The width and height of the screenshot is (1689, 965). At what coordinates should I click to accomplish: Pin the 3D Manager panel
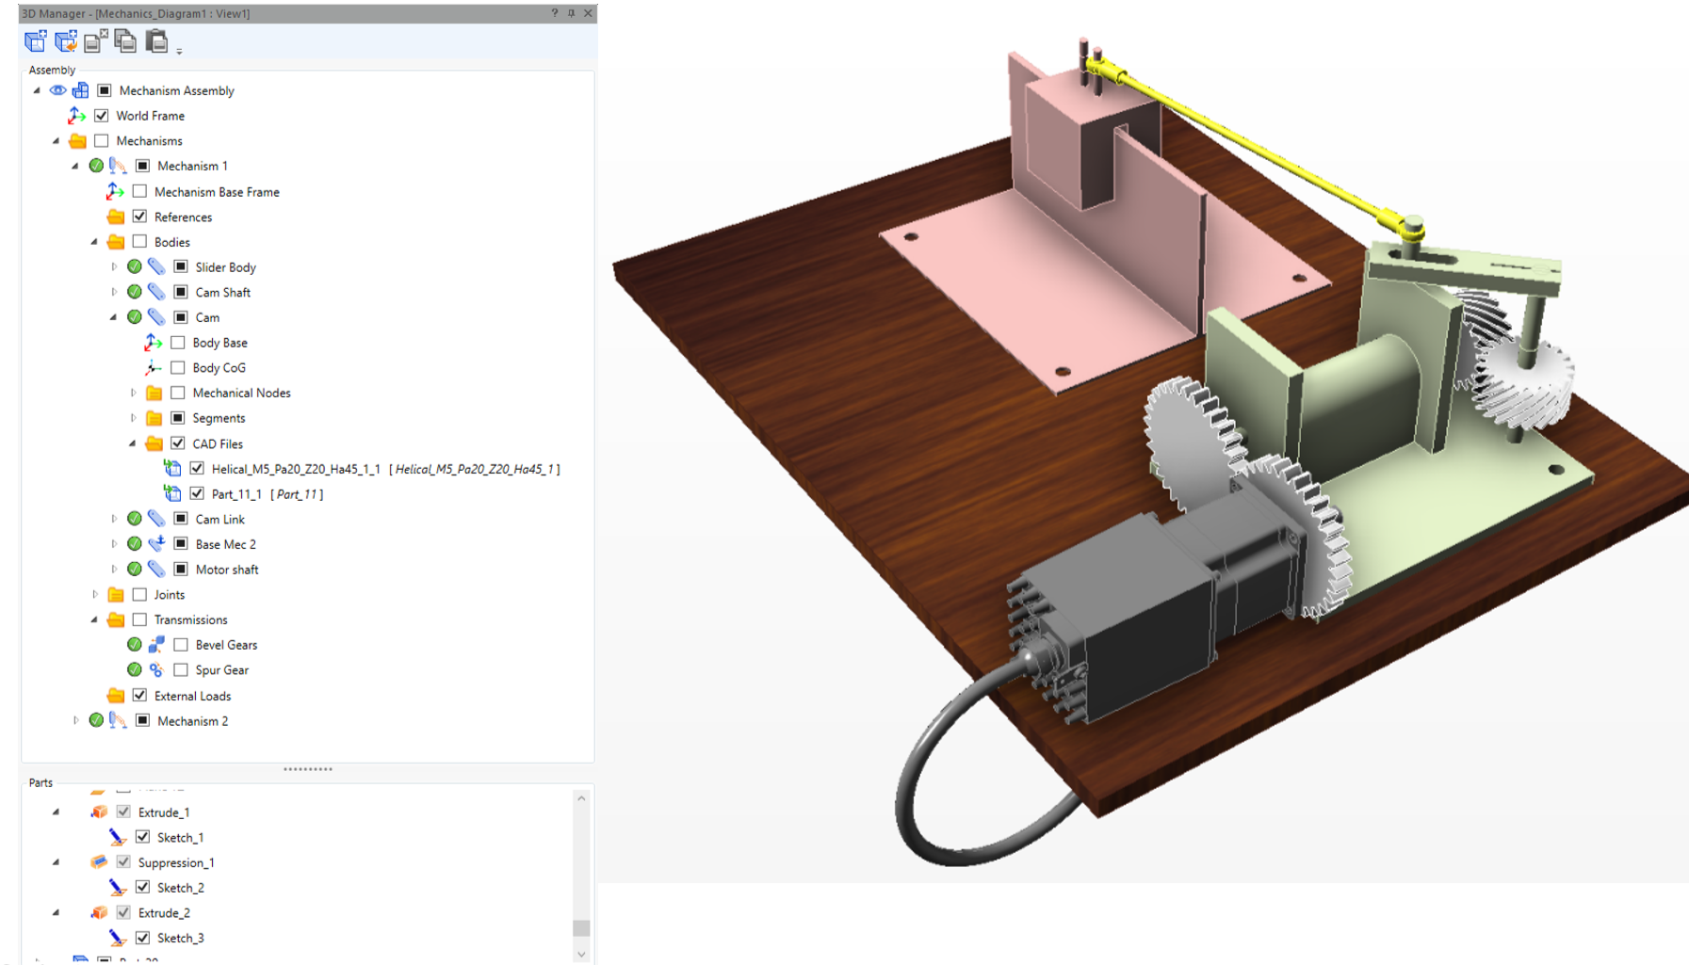571,13
